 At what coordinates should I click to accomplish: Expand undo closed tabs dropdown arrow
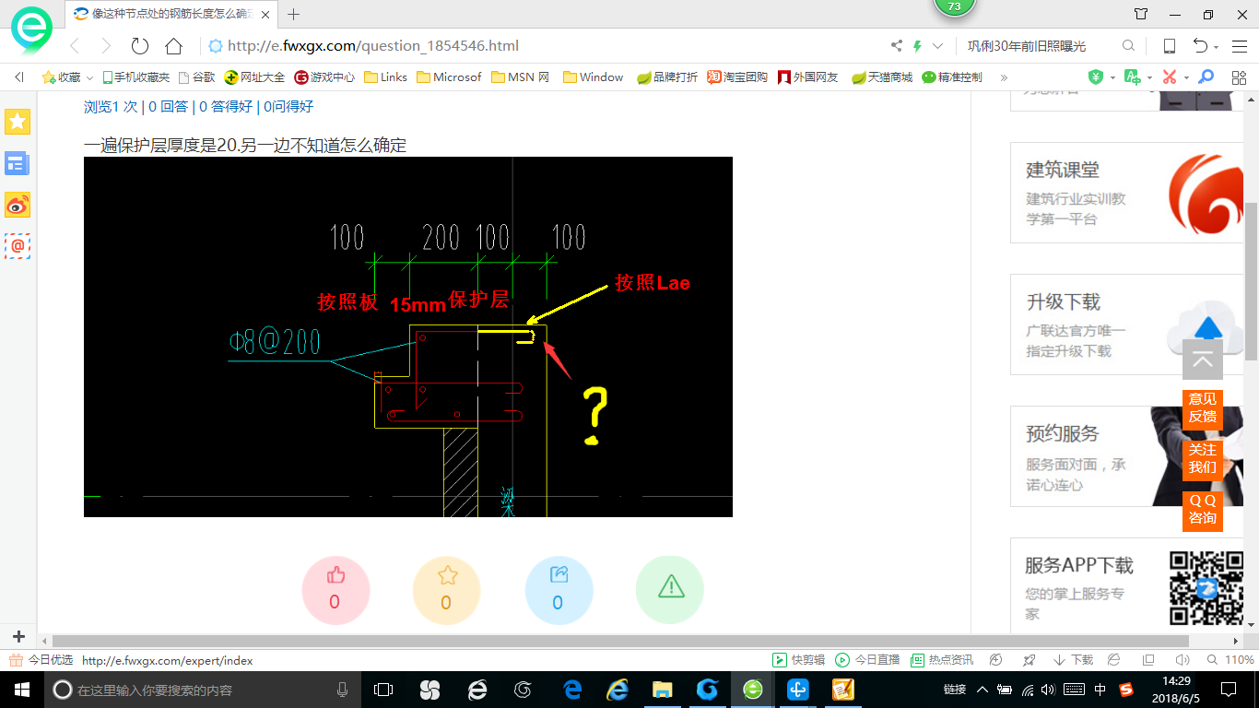click(1217, 48)
